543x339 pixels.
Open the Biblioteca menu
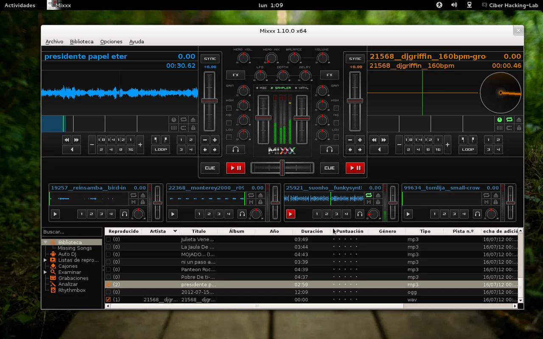click(81, 42)
